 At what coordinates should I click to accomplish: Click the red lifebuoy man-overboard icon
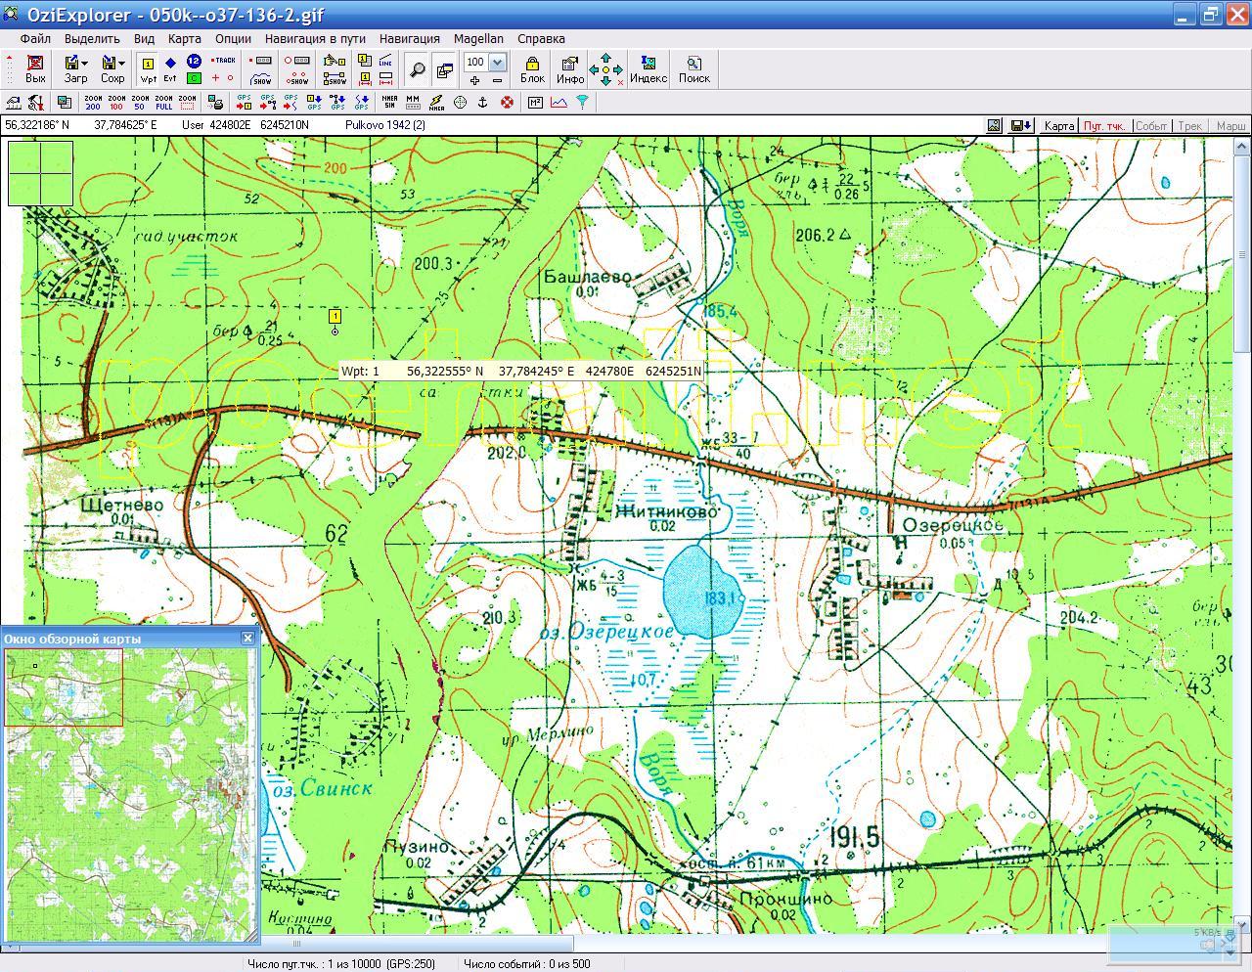click(507, 102)
